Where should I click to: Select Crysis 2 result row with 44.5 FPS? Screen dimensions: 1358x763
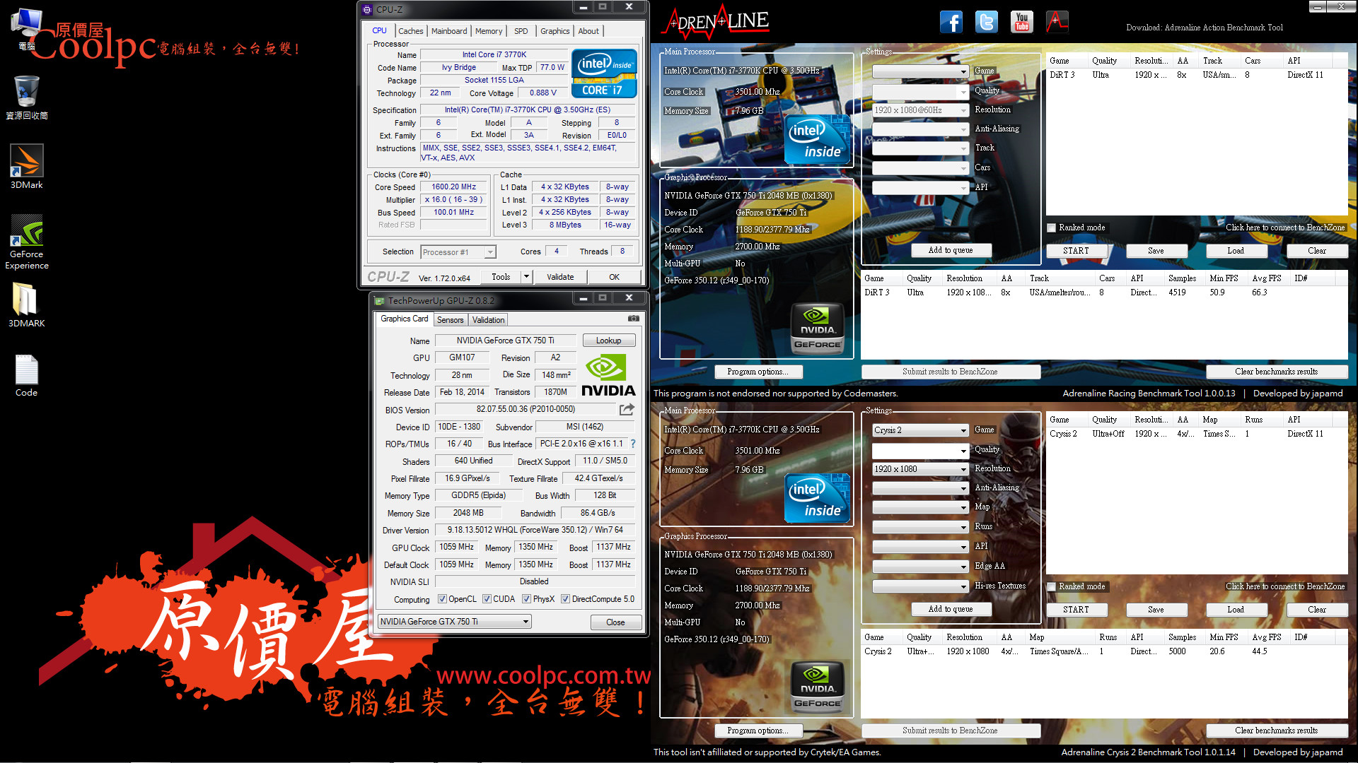[x=1103, y=651]
